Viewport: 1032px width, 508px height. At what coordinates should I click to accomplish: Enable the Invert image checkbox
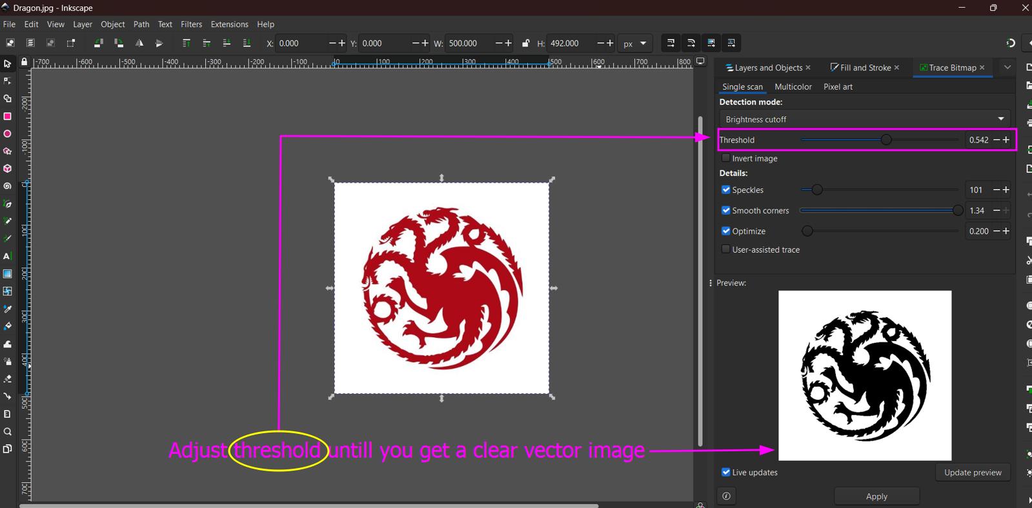pyautogui.click(x=725, y=158)
